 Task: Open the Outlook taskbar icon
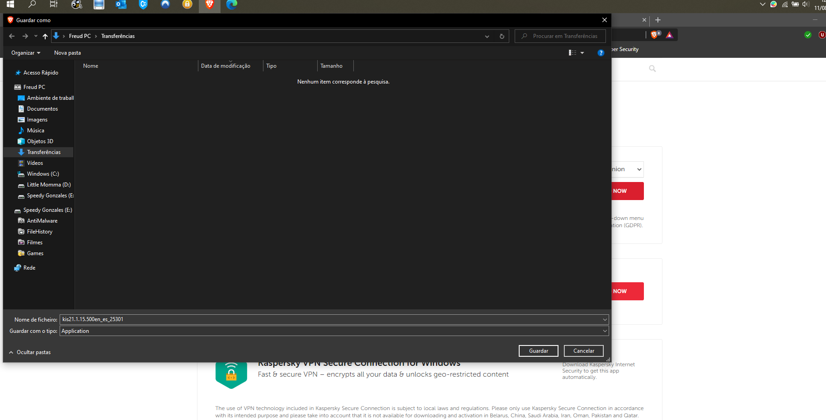(x=121, y=5)
